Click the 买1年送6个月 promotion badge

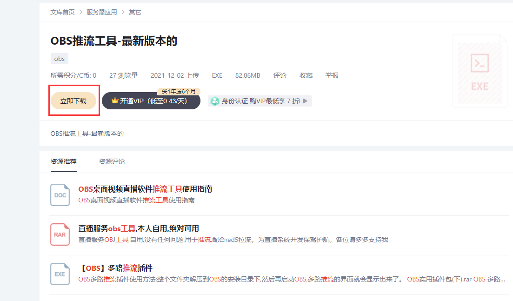coord(179,91)
